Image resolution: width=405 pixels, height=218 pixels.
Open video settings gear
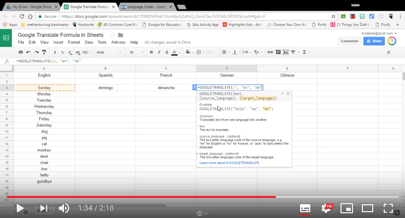(x=326, y=208)
